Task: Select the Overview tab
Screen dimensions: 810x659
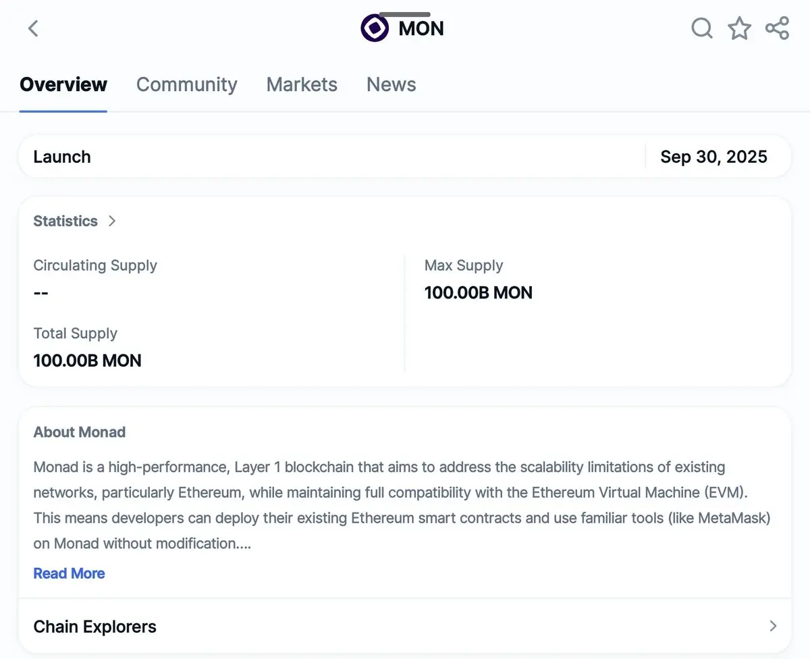Action: pos(63,84)
